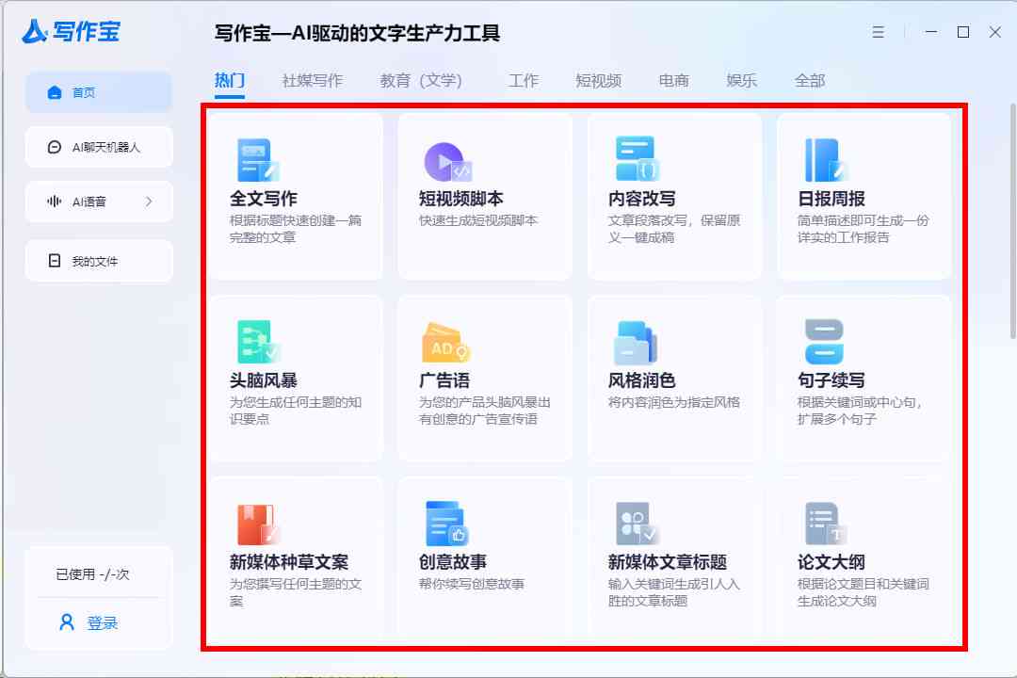This screenshot has width=1017, height=678.
Task: Click the 创意故事 title text
Action: coord(453,562)
